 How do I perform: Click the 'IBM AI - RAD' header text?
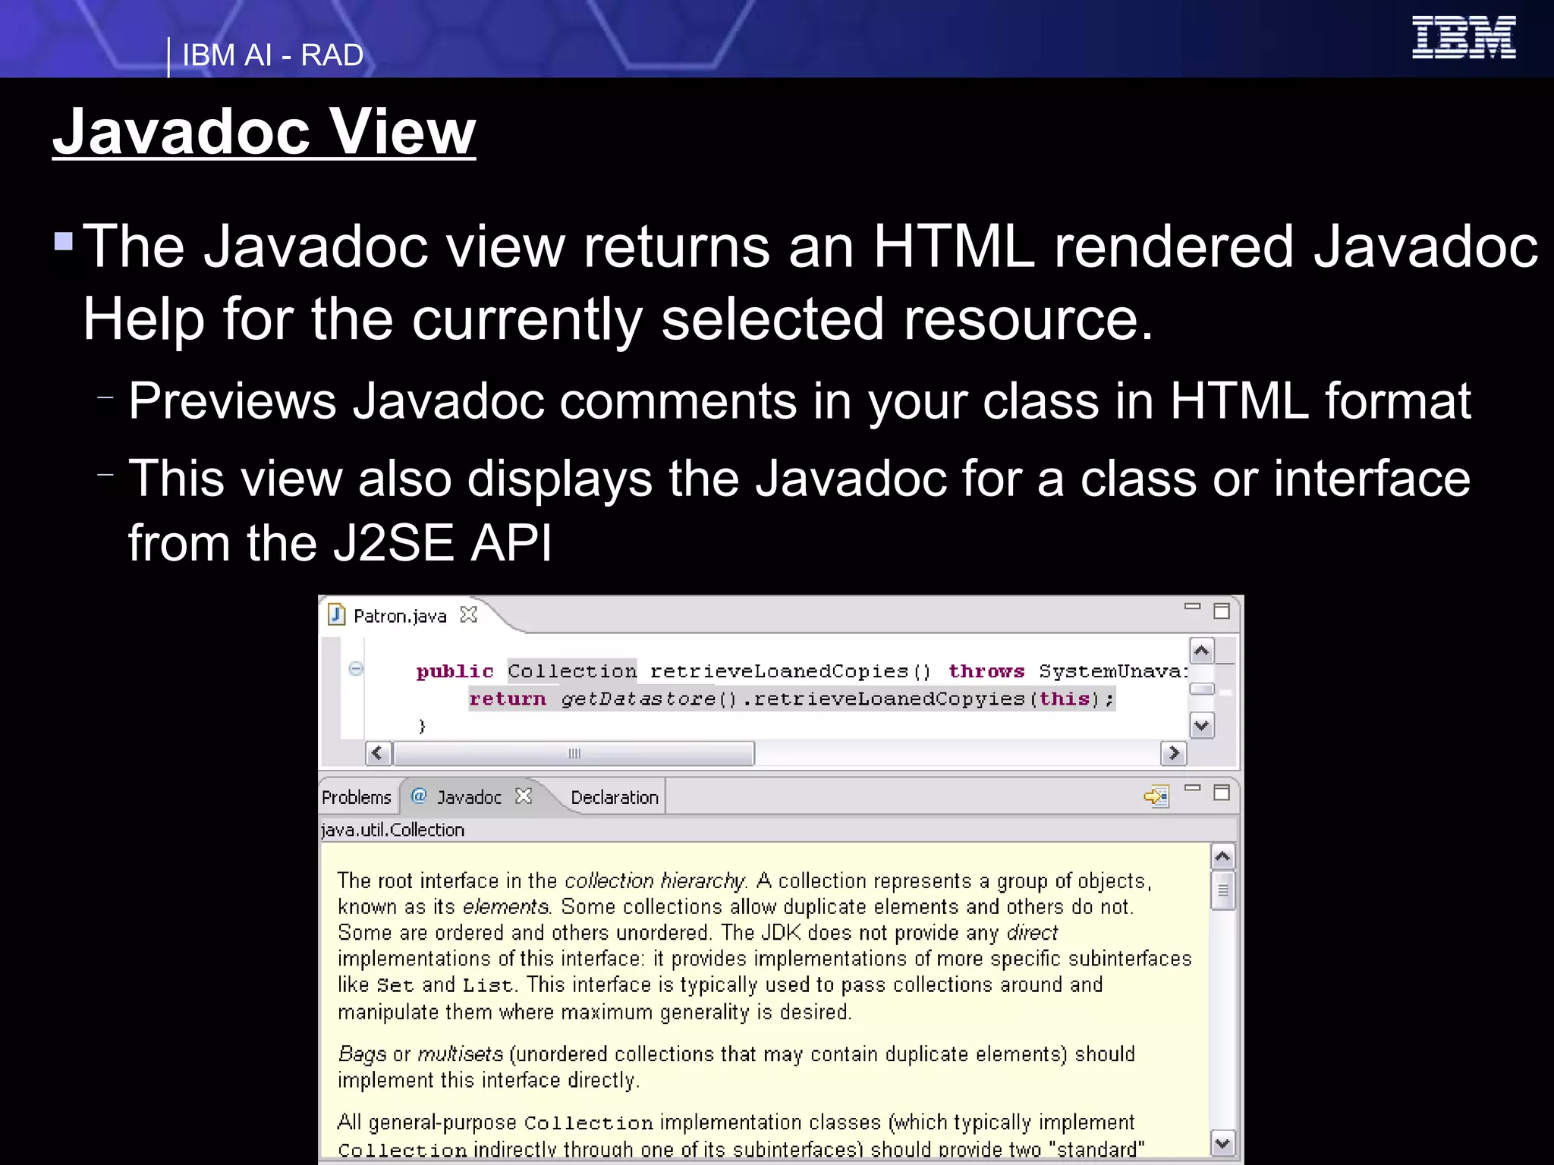pyautogui.click(x=273, y=55)
